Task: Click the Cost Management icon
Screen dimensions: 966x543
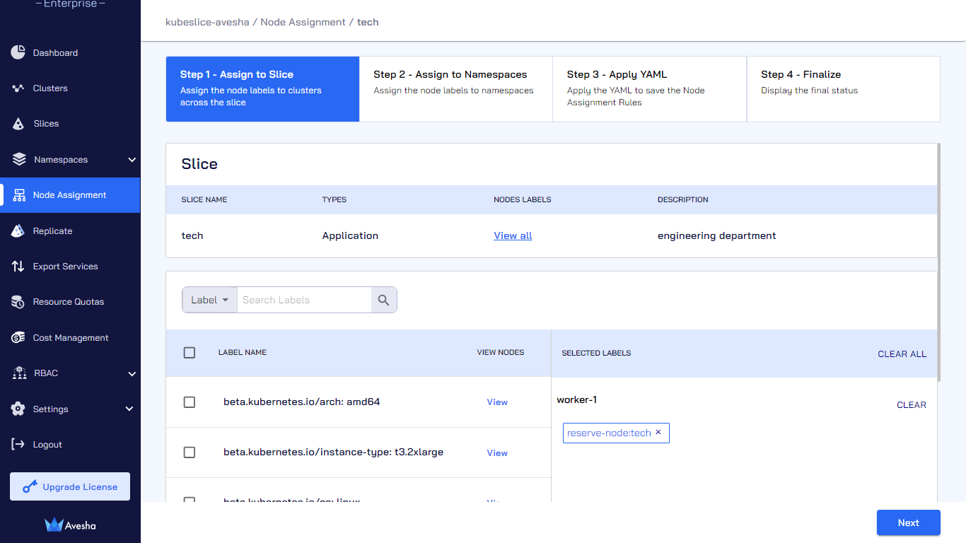Action: click(x=18, y=338)
